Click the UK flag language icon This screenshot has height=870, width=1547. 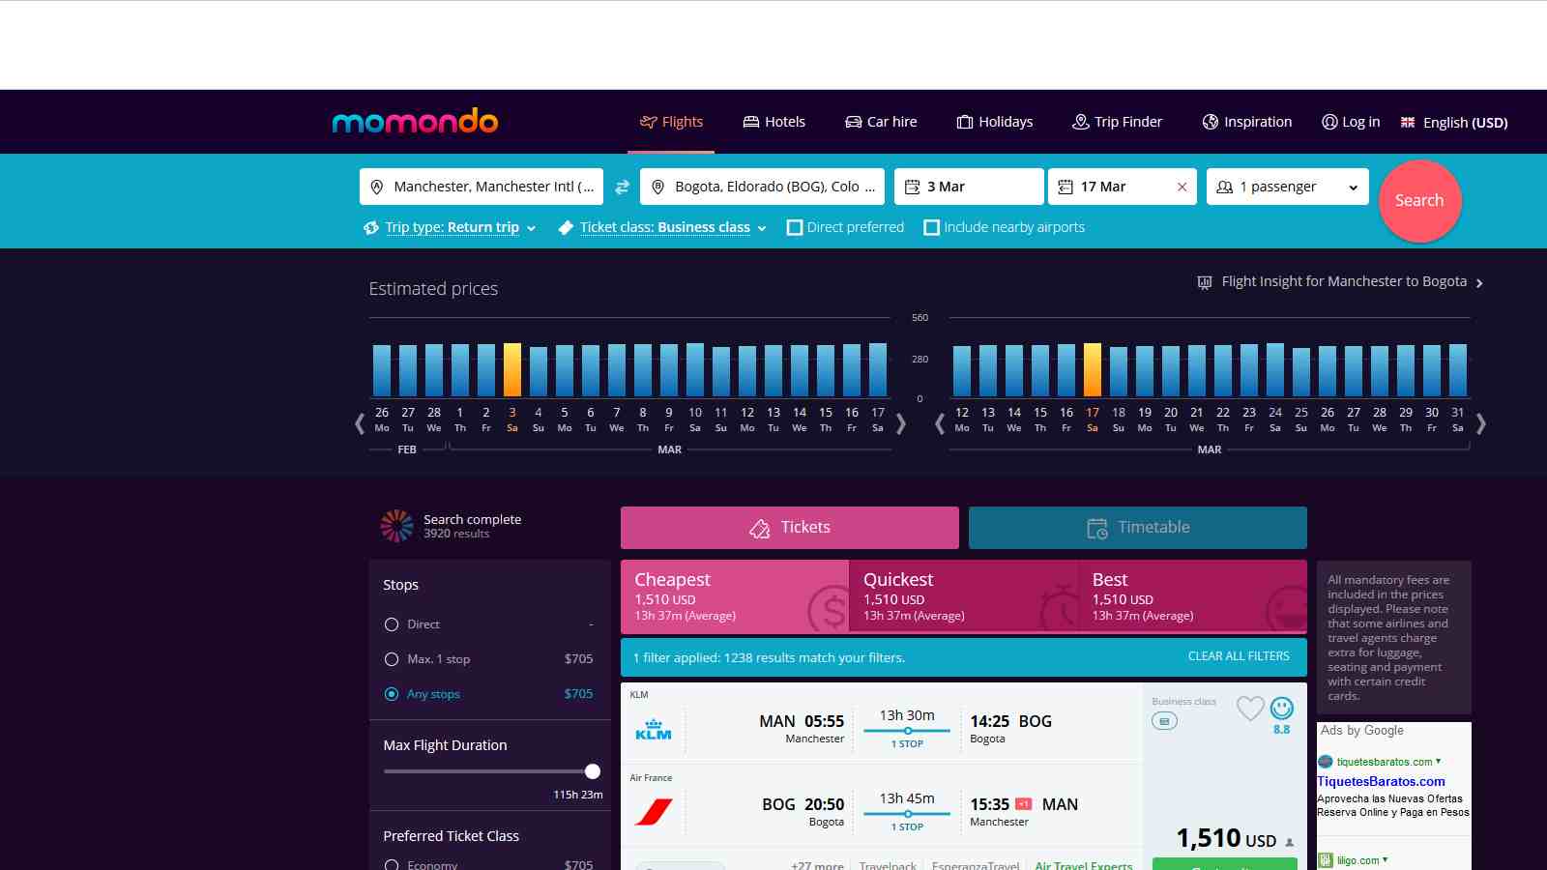[1408, 122]
